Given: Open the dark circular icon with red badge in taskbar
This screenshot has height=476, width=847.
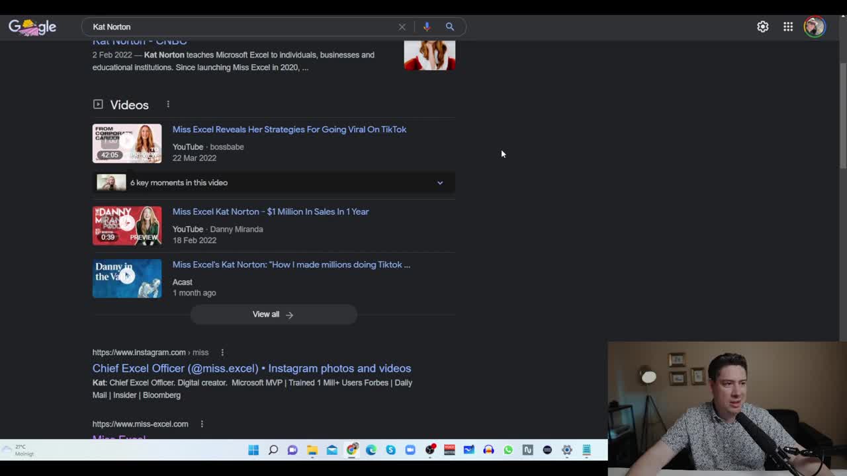Looking at the screenshot, I should pyautogui.click(x=430, y=450).
